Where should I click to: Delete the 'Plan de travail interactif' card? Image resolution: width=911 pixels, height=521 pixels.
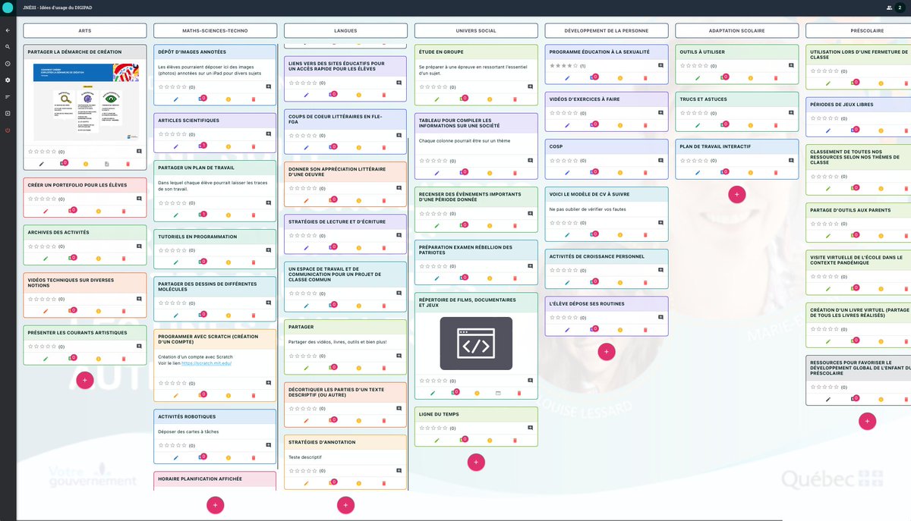click(x=776, y=172)
